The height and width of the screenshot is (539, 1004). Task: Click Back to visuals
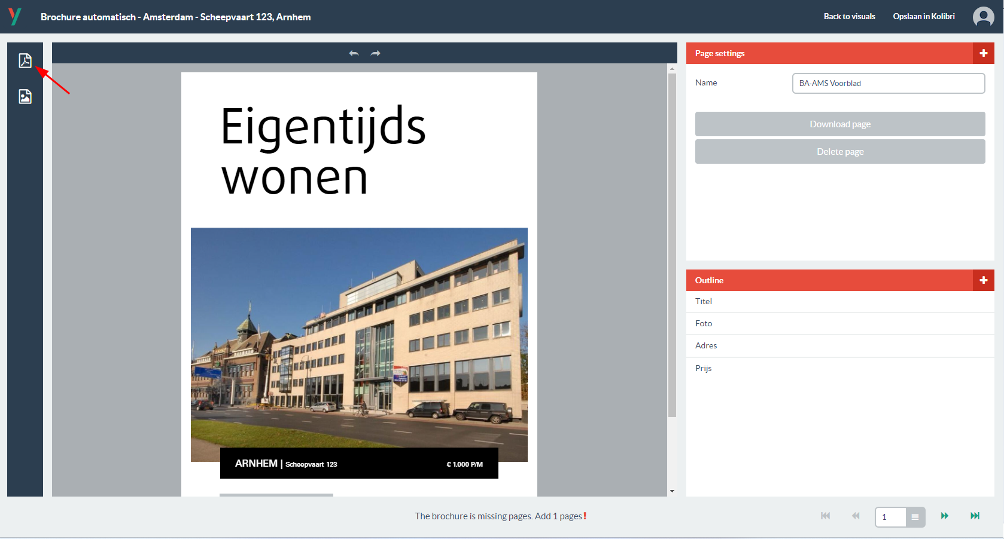[x=849, y=17]
